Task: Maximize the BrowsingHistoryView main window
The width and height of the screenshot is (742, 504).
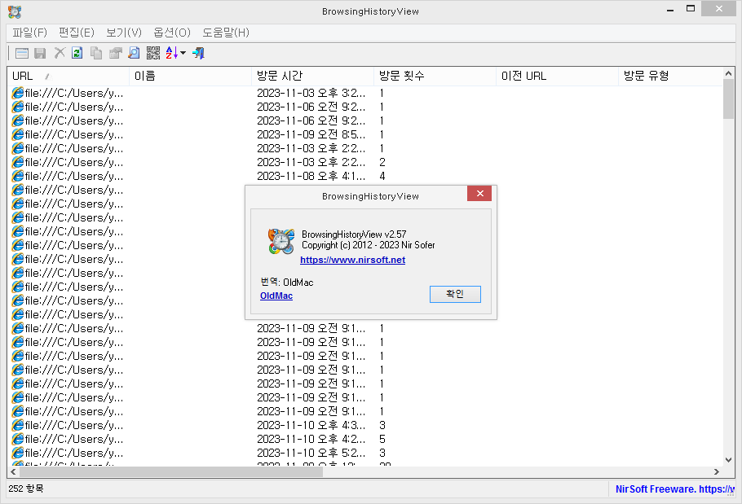Action: tap(691, 9)
